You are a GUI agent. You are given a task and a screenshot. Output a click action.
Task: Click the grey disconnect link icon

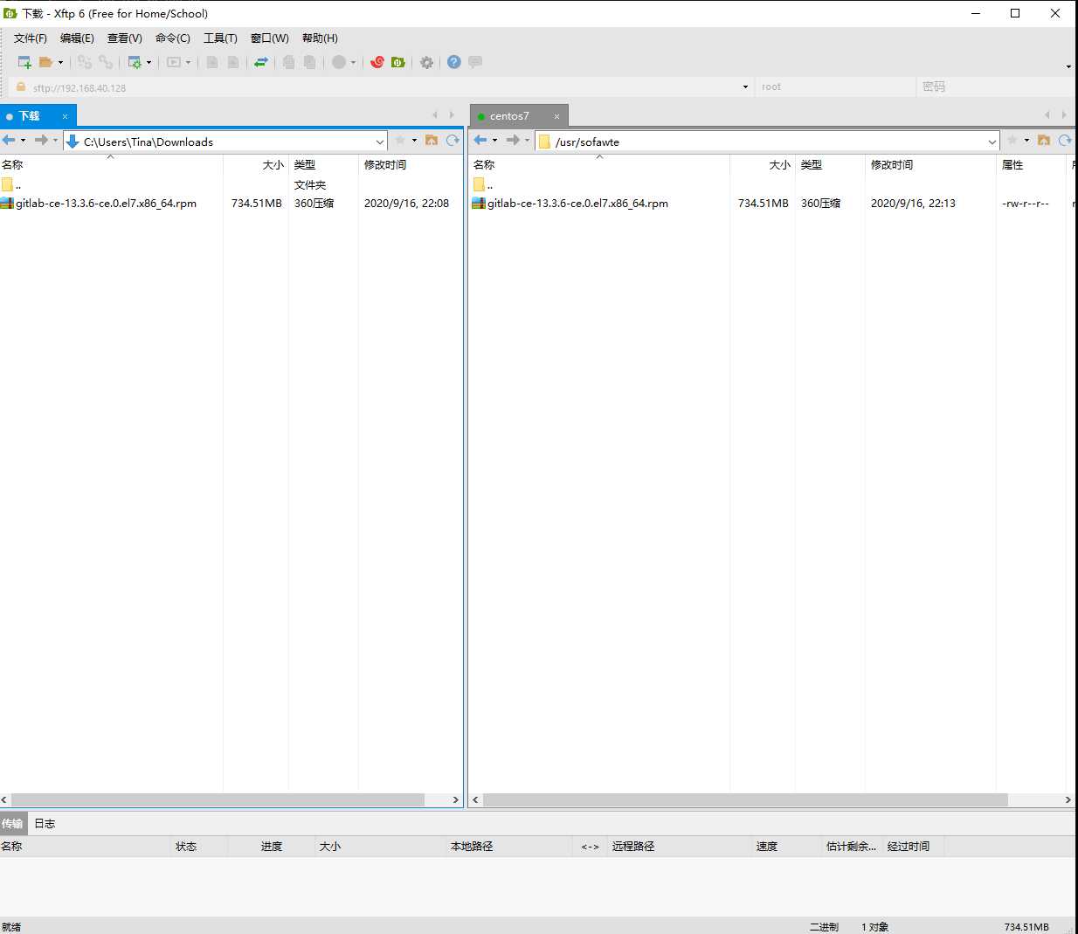(x=106, y=62)
